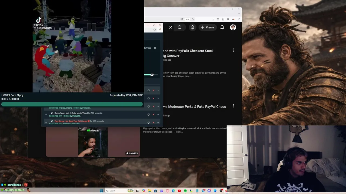Expand the Trey Songz row chevron
The height and width of the screenshot is (194, 346).
click(x=158, y=123)
